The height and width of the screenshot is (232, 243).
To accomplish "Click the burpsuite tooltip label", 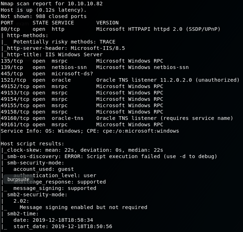I will tap(18, 179).
